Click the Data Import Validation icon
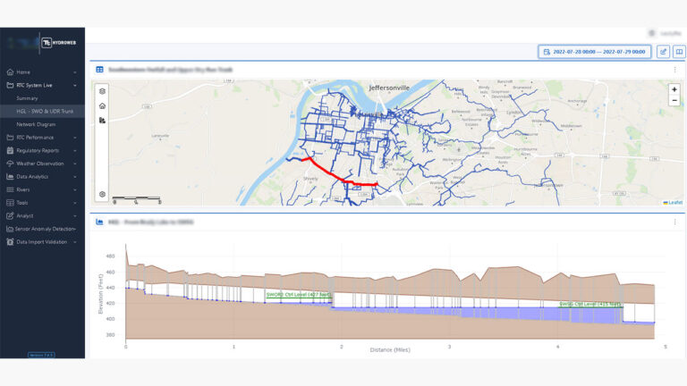The width and height of the screenshot is (687, 386). 10,241
